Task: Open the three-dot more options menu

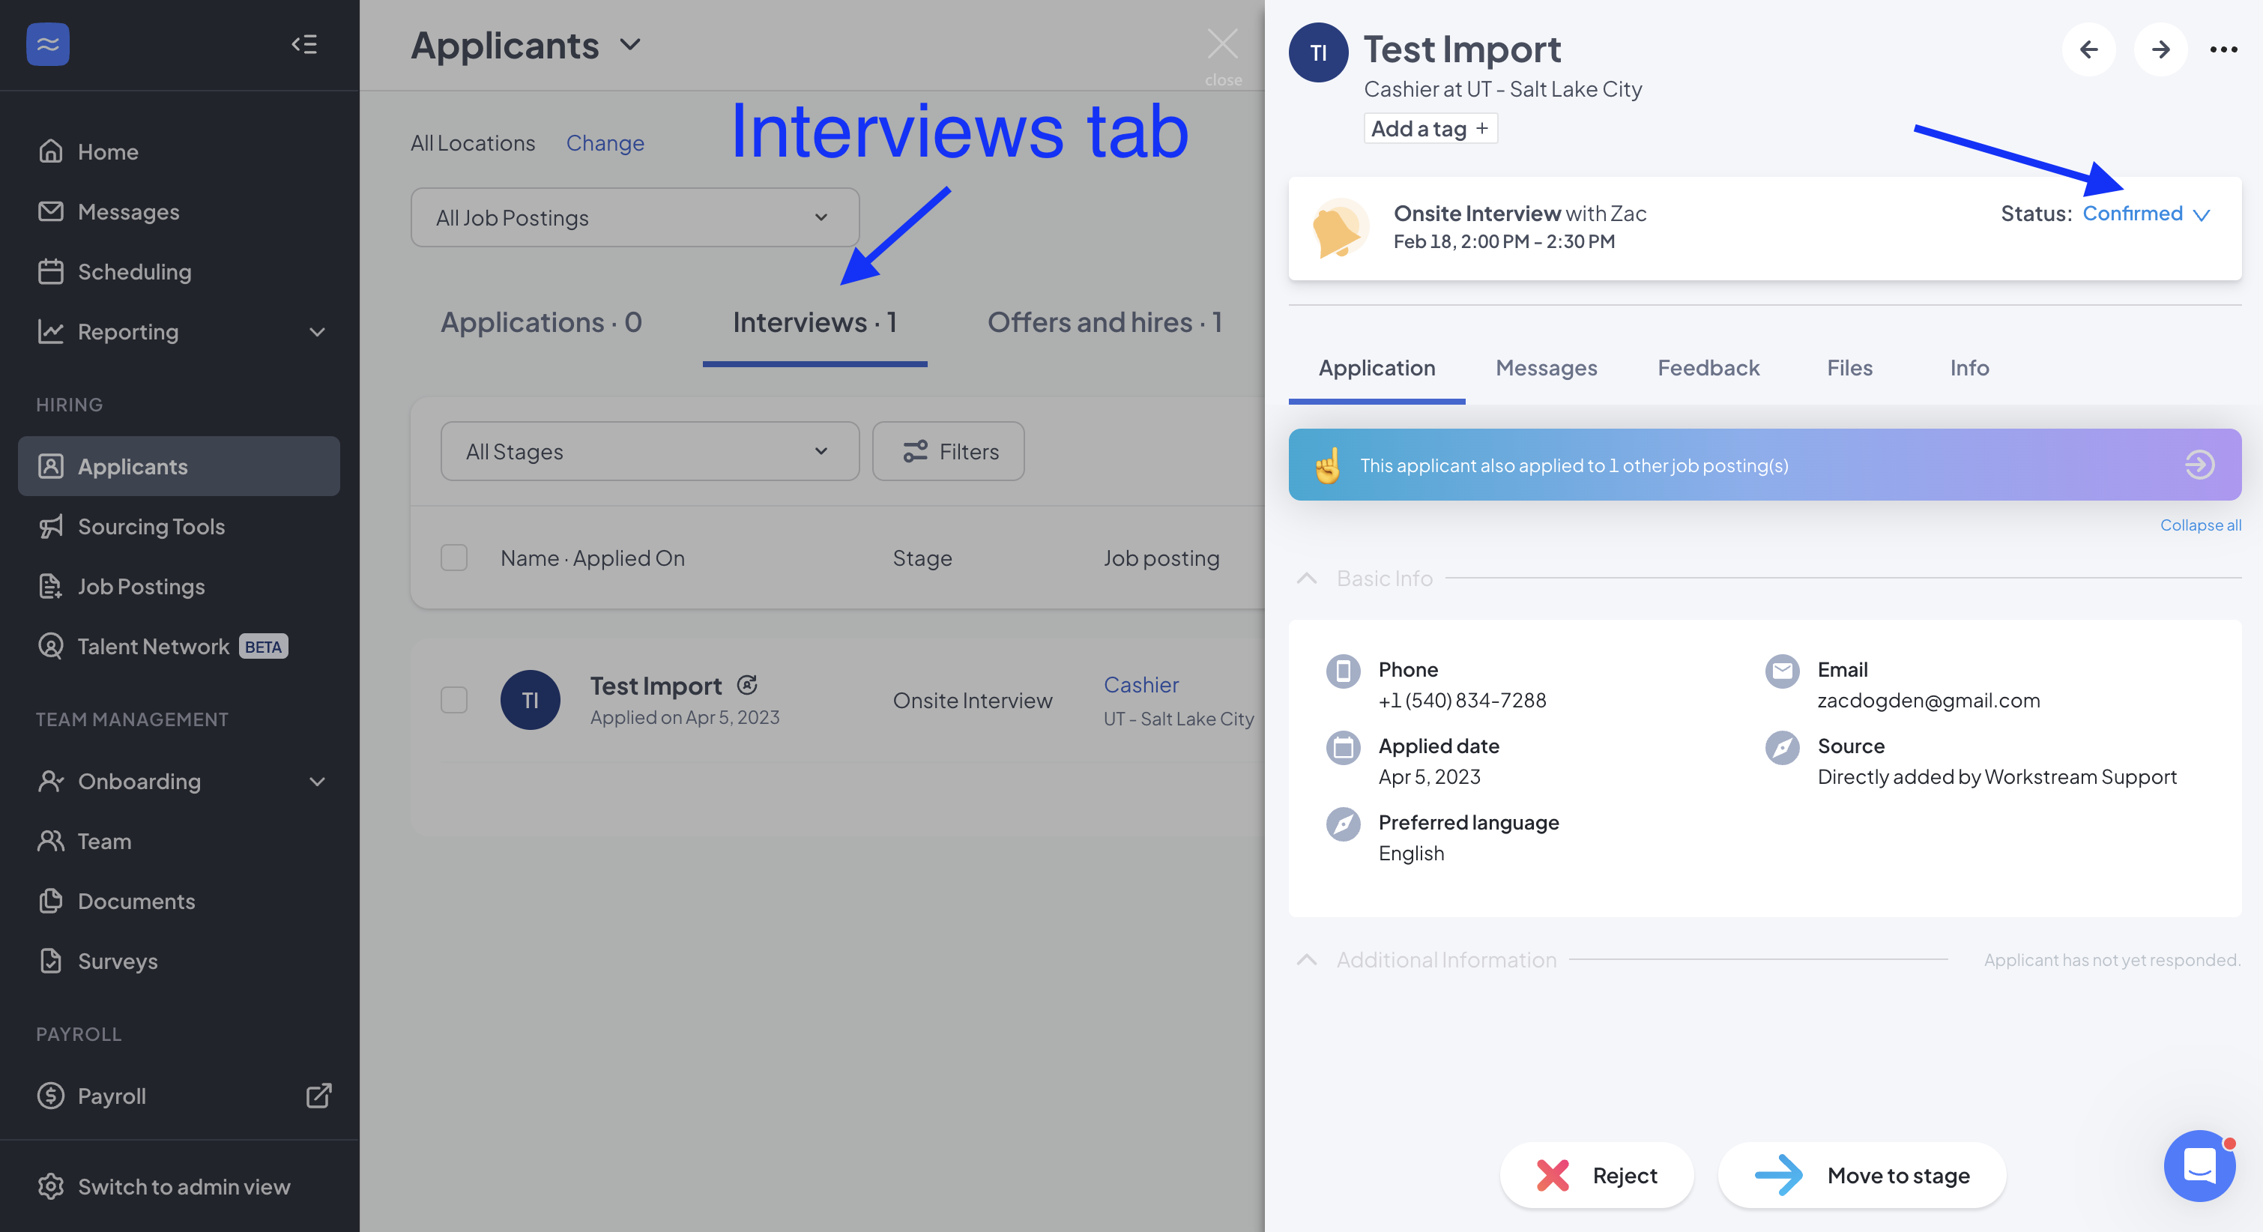Action: point(2223,49)
